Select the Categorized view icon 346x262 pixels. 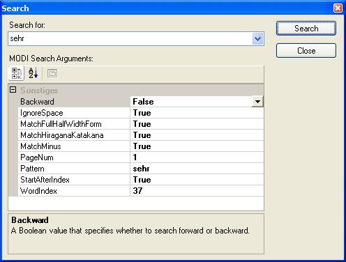[16, 73]
